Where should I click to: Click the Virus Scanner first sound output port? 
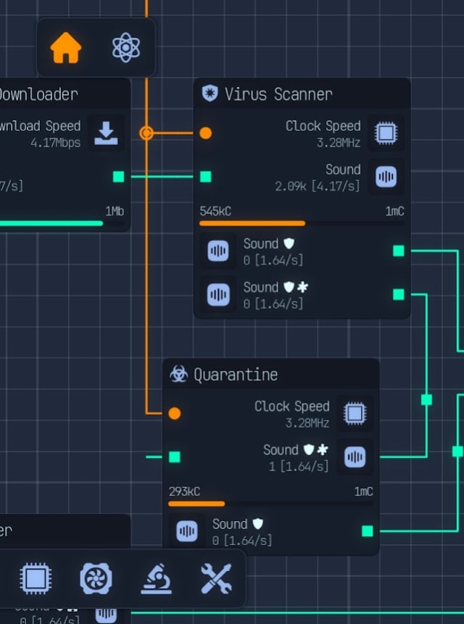click(x=398, y=251)
